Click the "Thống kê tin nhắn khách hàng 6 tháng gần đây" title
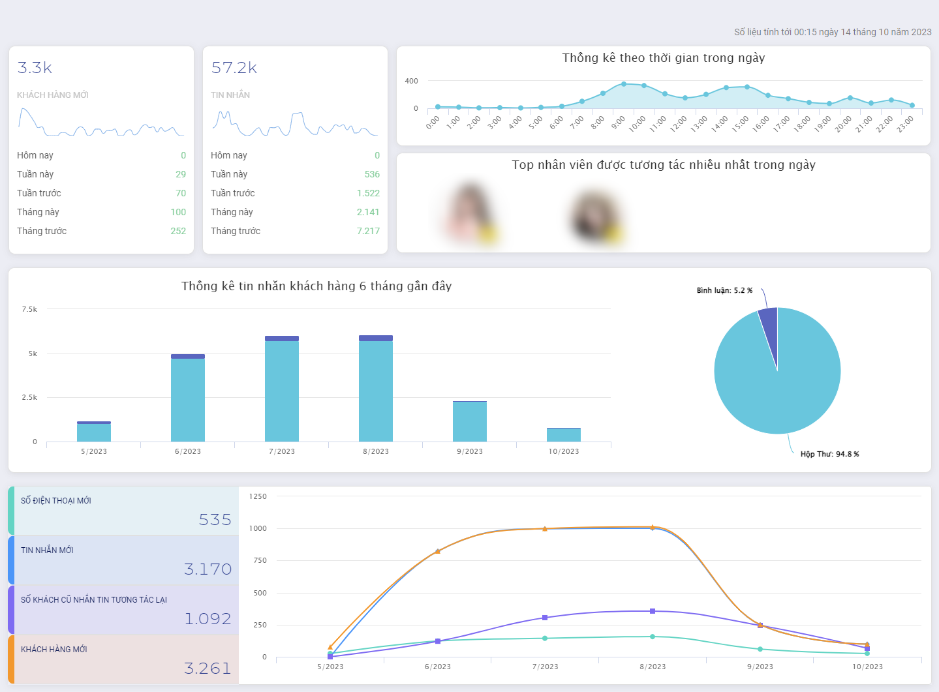 point(316,286)
